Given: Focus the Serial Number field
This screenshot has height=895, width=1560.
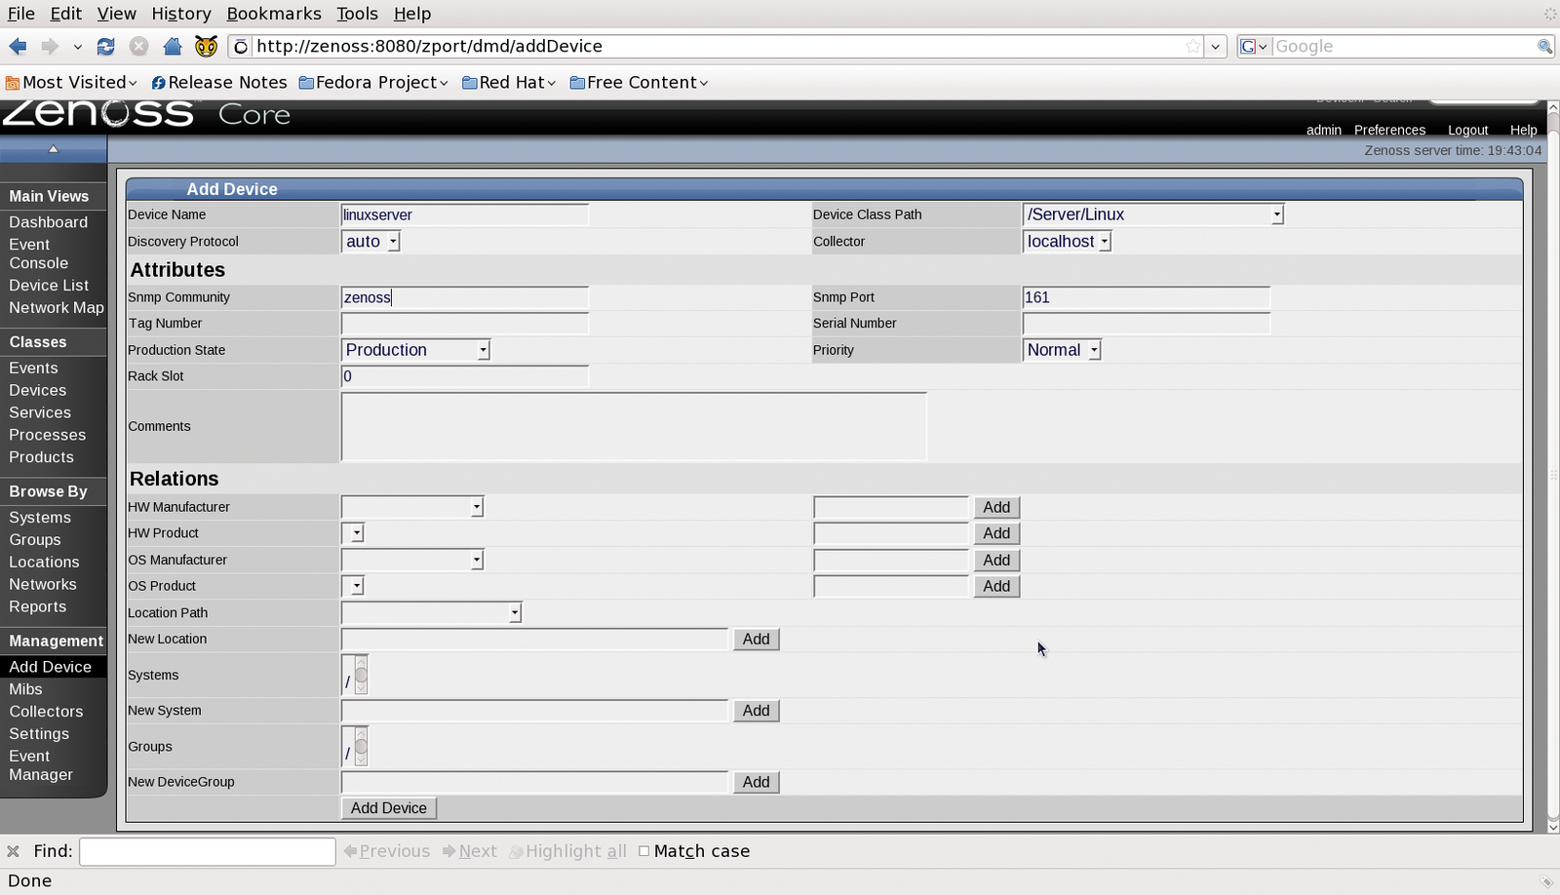Looking at the screenshot, I should (x=1147, y=323).
